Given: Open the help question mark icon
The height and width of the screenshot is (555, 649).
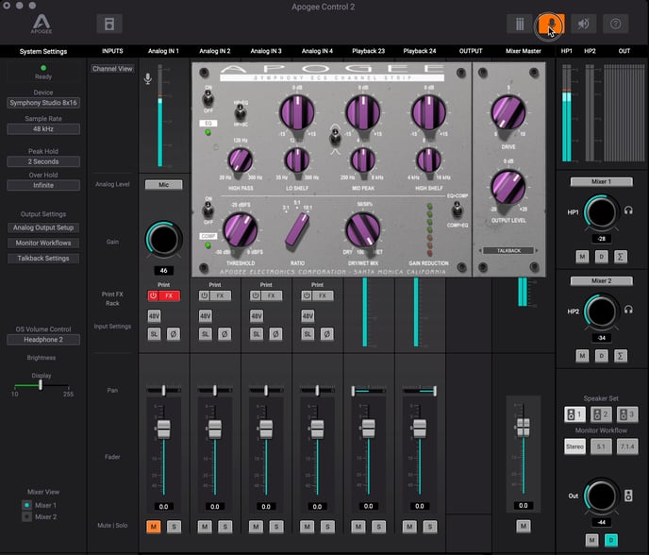Looking at the screenshot, I should [615, 24].
